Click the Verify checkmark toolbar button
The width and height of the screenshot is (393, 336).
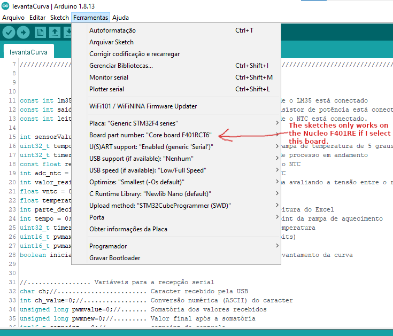pos(9,32)
